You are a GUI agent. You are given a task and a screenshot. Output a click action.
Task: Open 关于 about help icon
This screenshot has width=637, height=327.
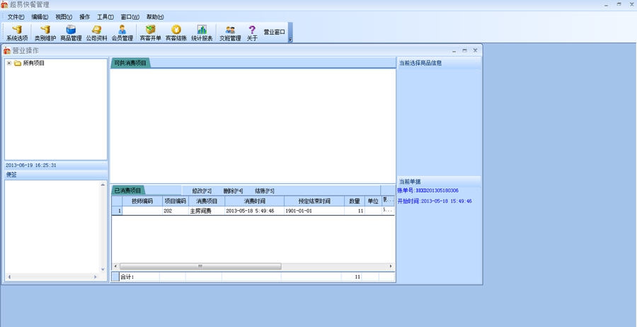point(252,33)
